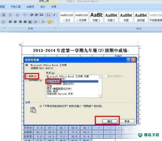Click the numbered list icon
Viewport: 162px width, 141px height.
[x=17, y=15]
